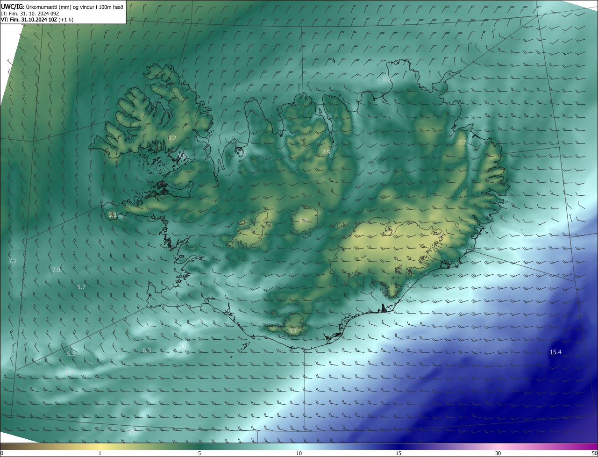Click the 2.9 value label in north Iceland

[x=326, y=152]
